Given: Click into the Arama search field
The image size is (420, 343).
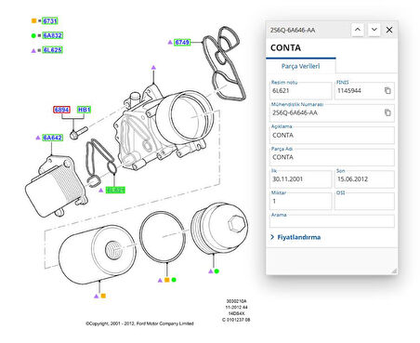Looking at the screenshot, I should [x=332, y=221].
